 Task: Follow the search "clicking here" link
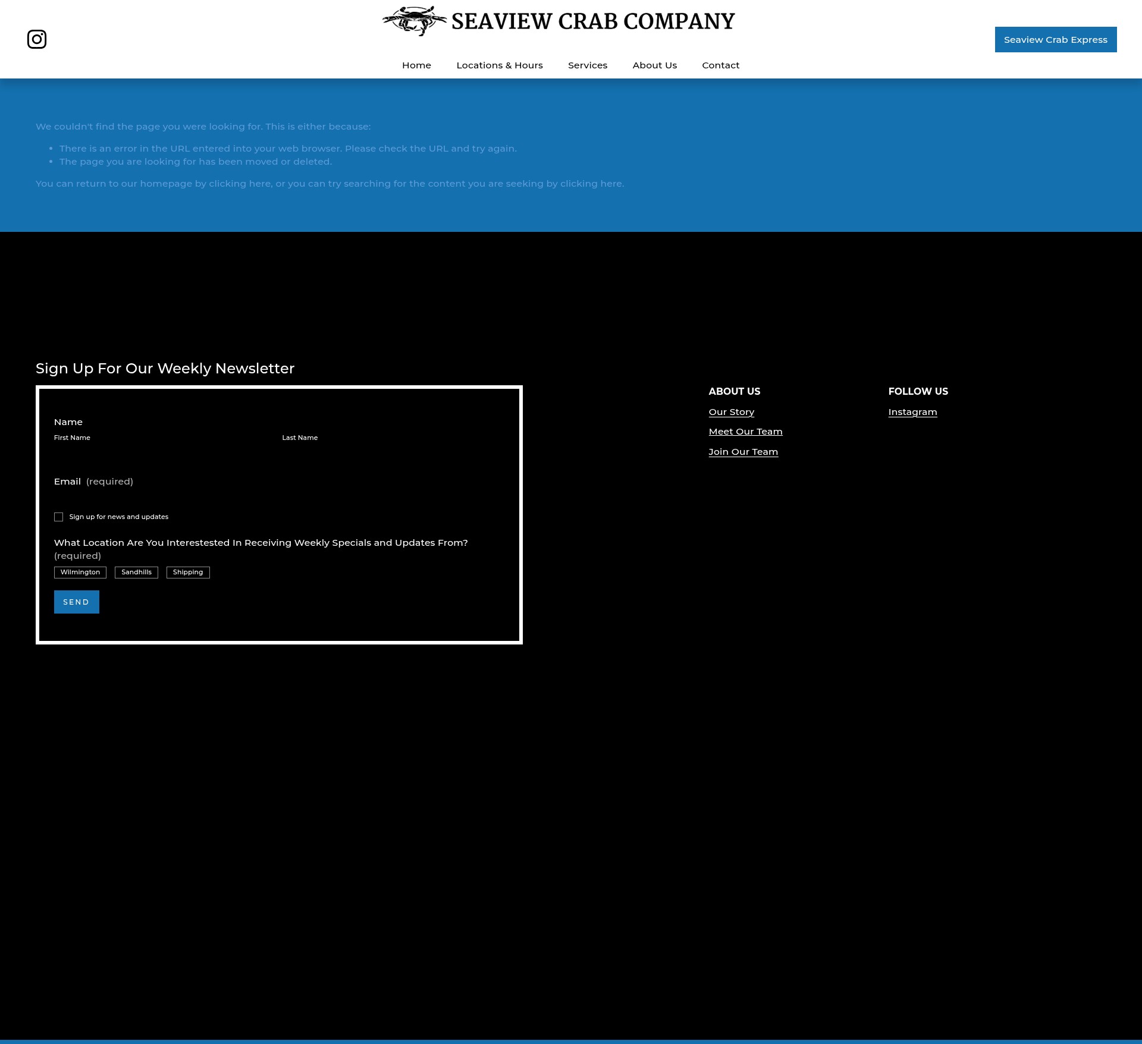(x=591, y=184)
